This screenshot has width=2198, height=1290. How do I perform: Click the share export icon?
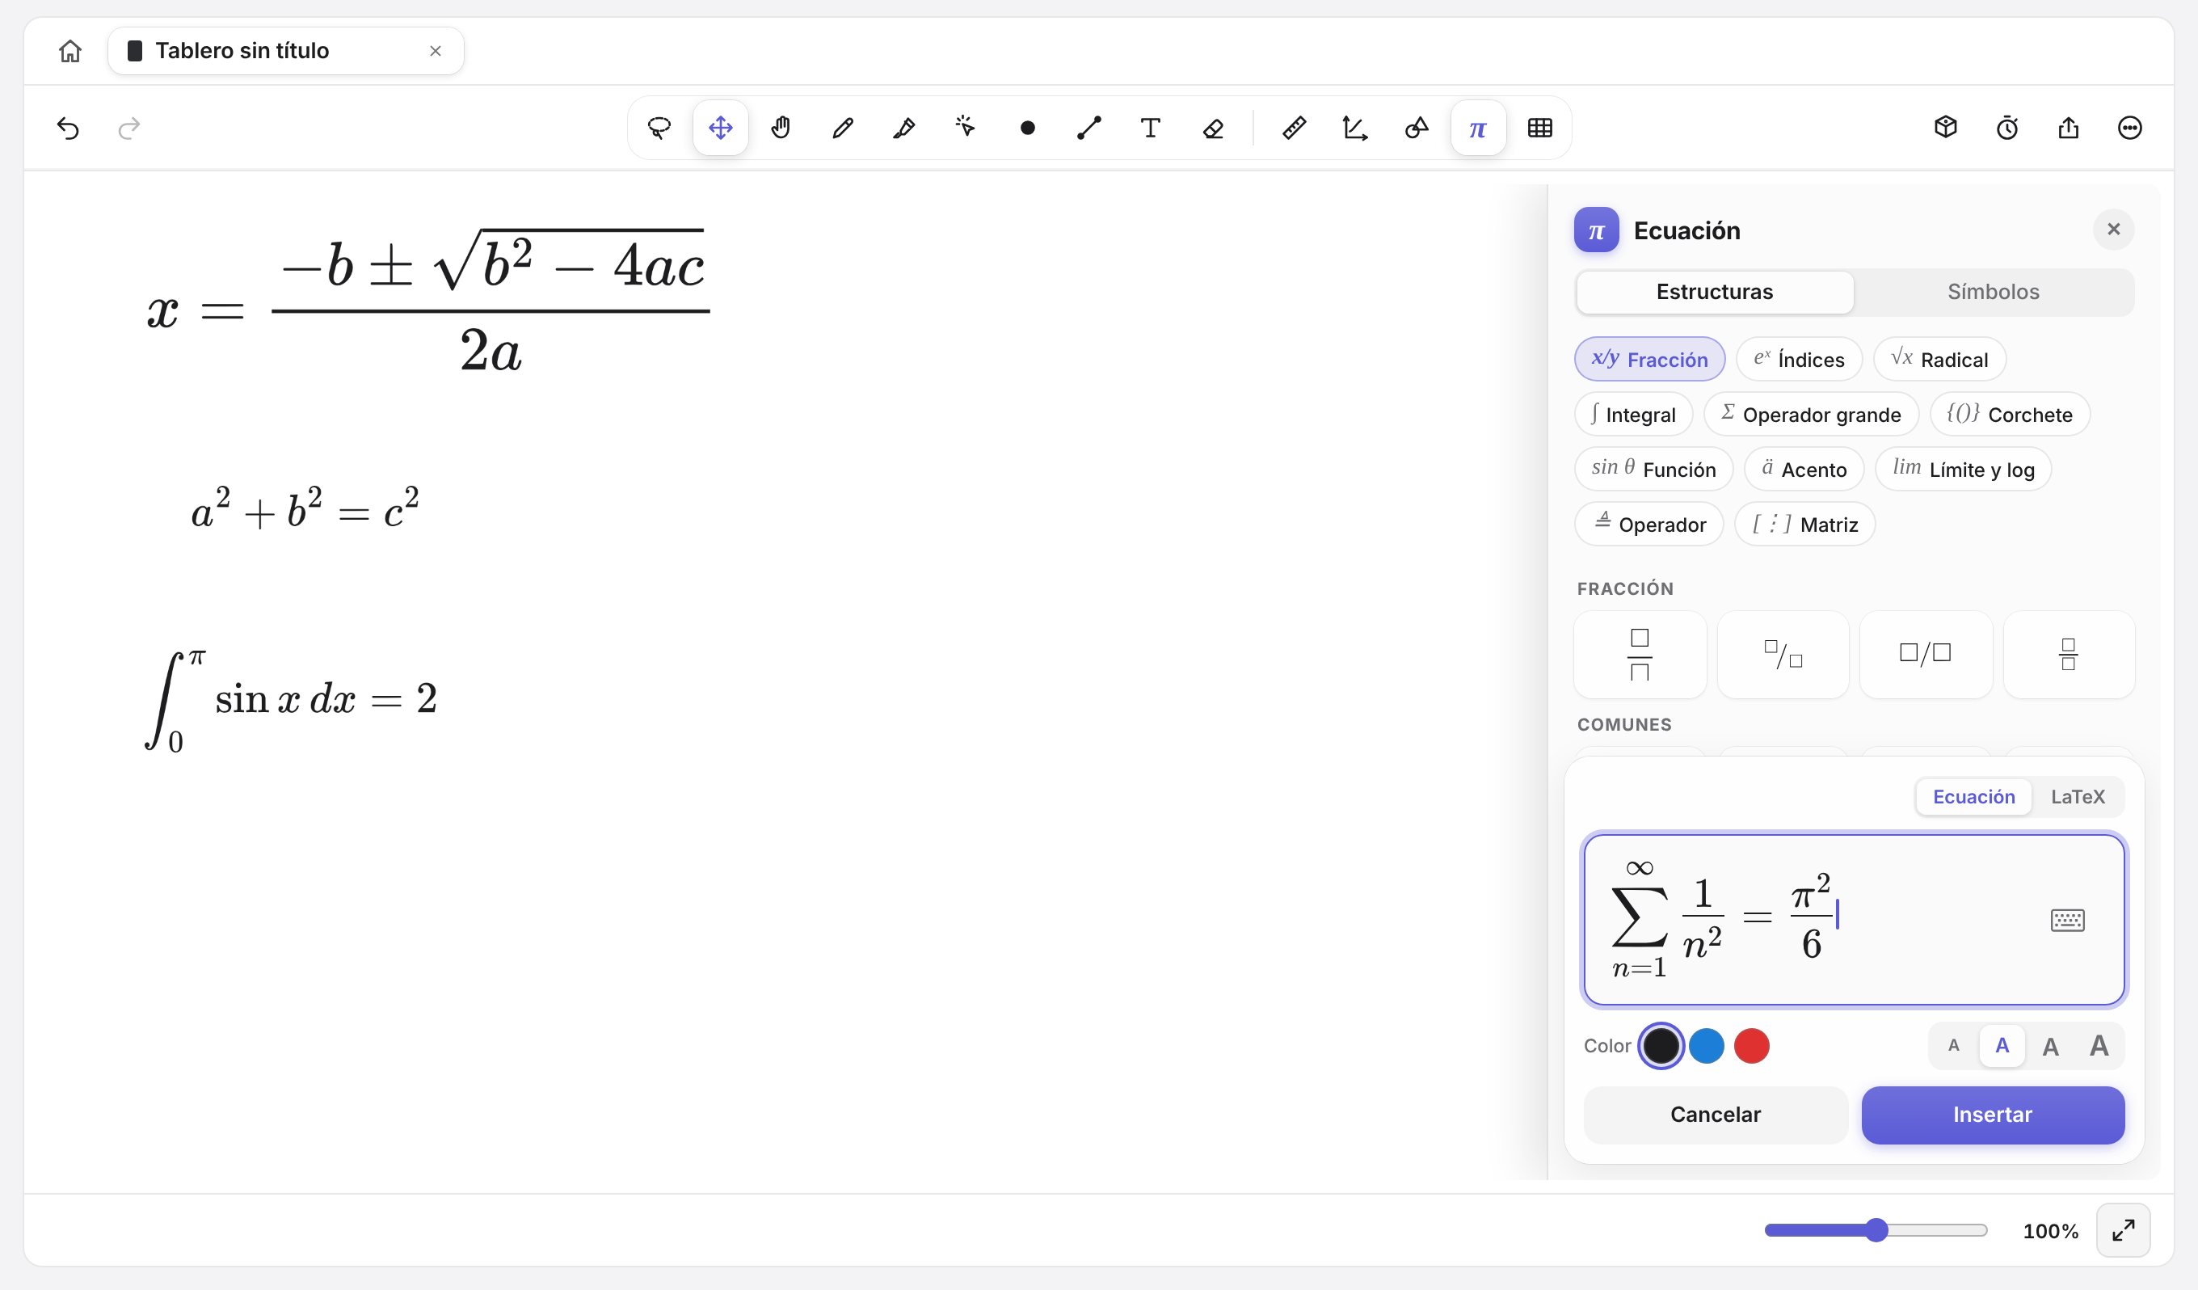pyautogui.click(x=2069, y=129)
